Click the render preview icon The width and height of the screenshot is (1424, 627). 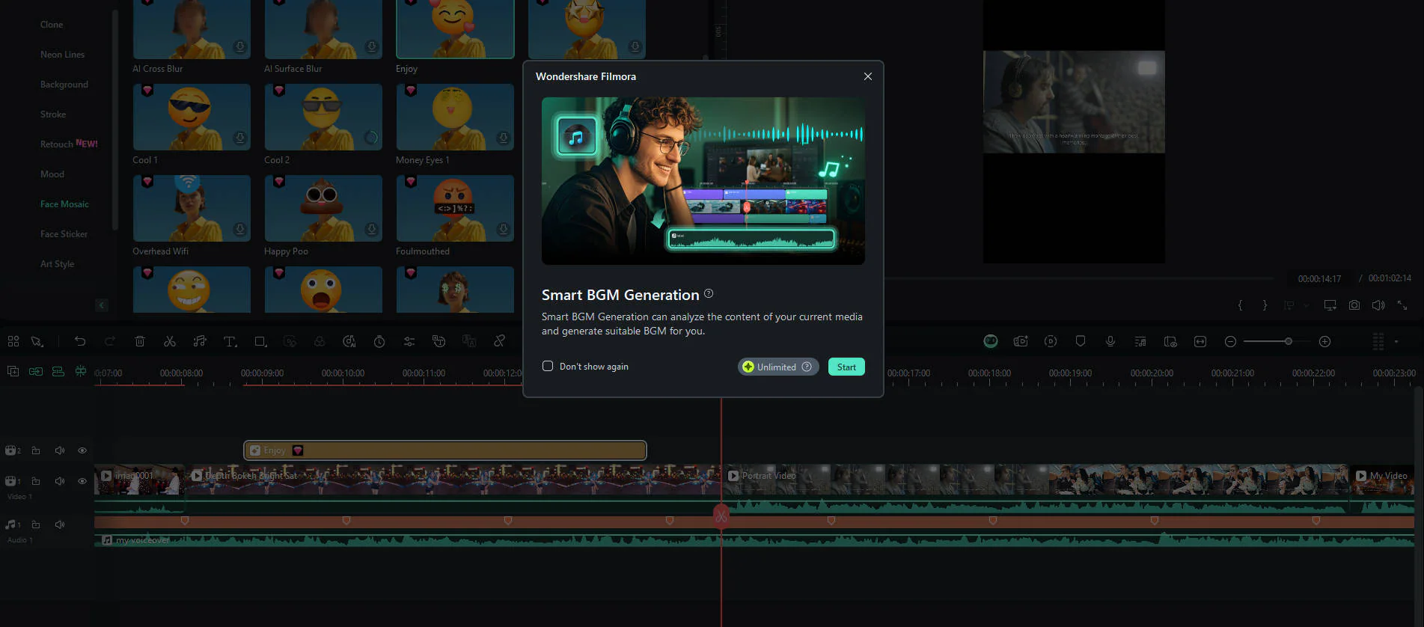[x=1051, y=341]
